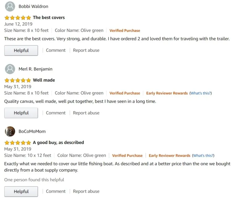Click star rating on 'Well made' review
Image resolution: width=232 pixels, height=198 pixels.
(18, 80)
